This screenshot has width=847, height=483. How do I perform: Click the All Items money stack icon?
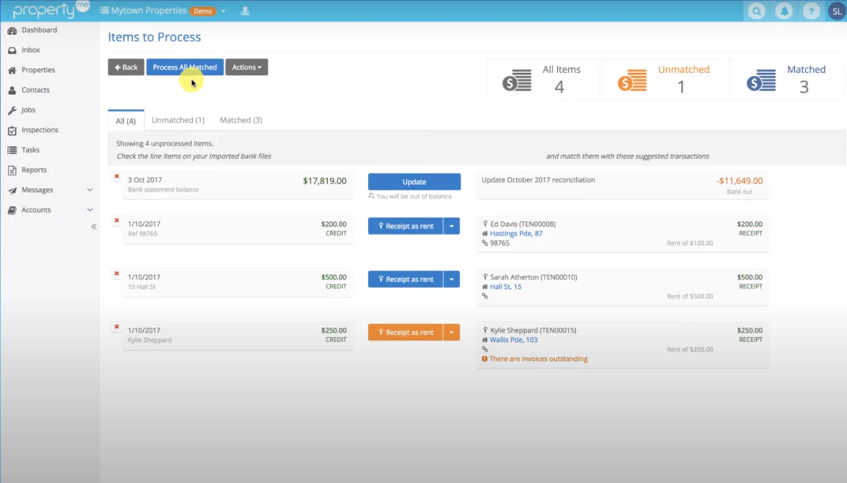coord(517,80)
